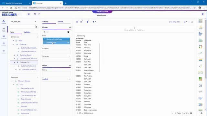Collapse the Sales measures folder
Screen dimensions: 207x116
(13, 85)
